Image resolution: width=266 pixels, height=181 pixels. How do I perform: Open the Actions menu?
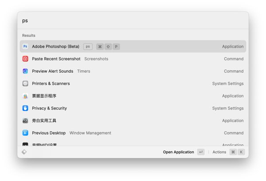click(x=228, y=152)
